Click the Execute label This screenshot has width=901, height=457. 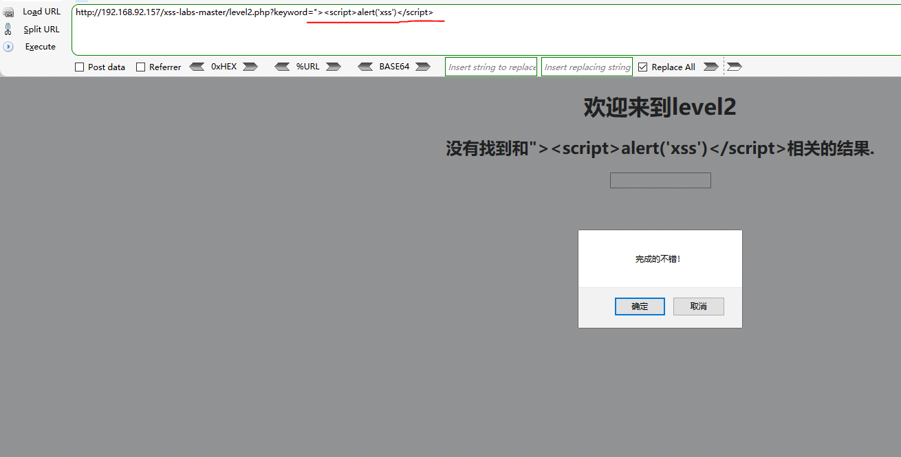41,47
